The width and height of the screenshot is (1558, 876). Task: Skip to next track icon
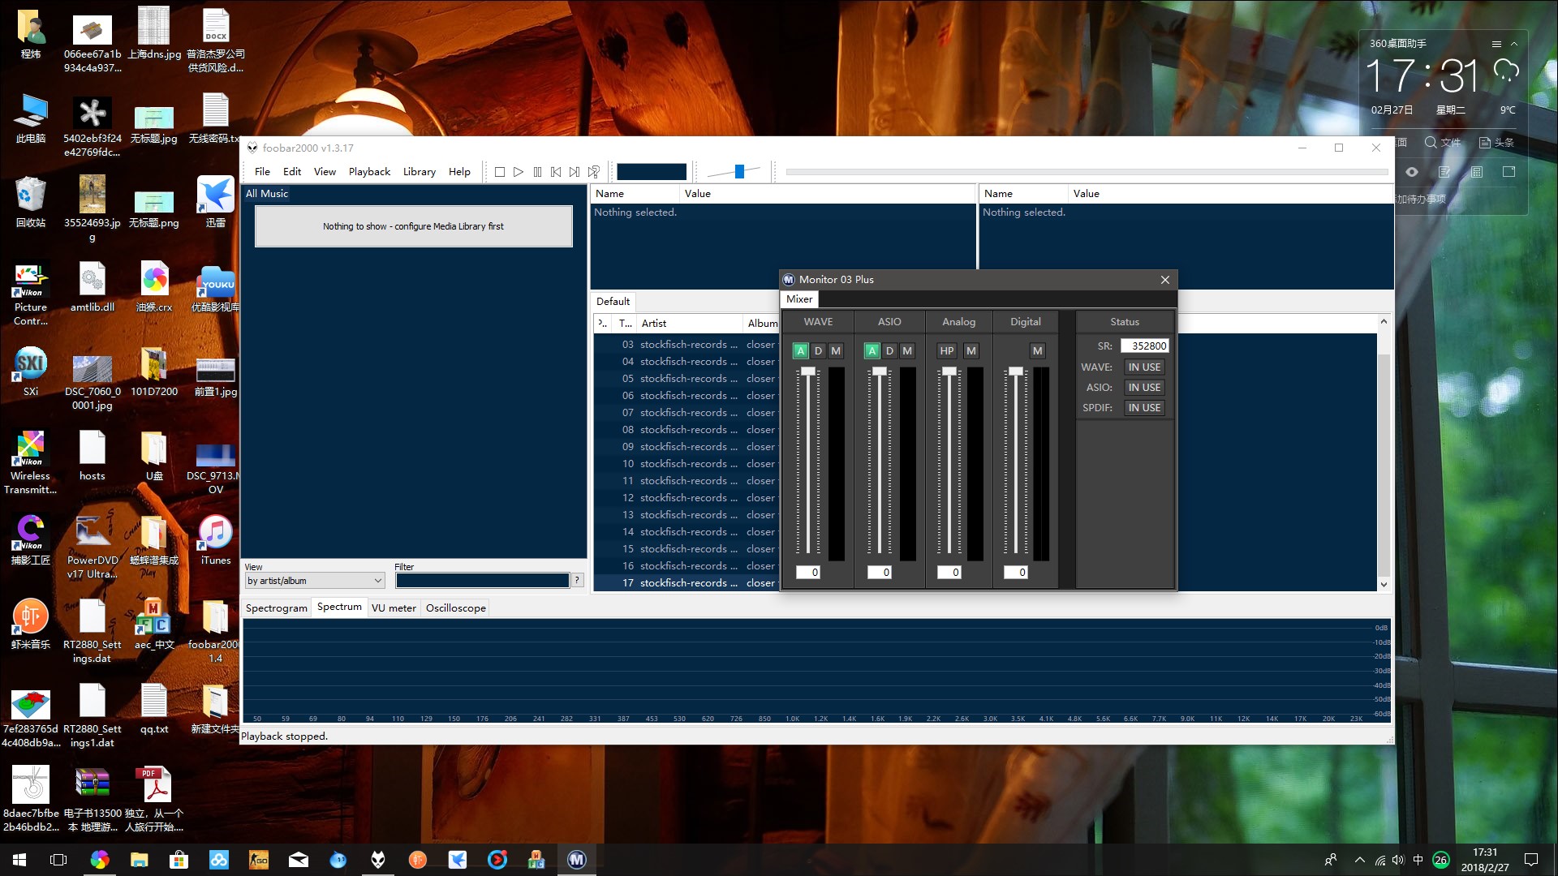coord(575,172)
